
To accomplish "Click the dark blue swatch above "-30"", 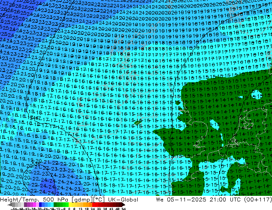I will (x=40, y=205).
